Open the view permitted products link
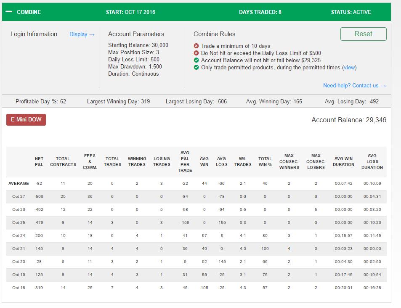The height and width of the screenshot is (308, 401). [x=349, y=67]
